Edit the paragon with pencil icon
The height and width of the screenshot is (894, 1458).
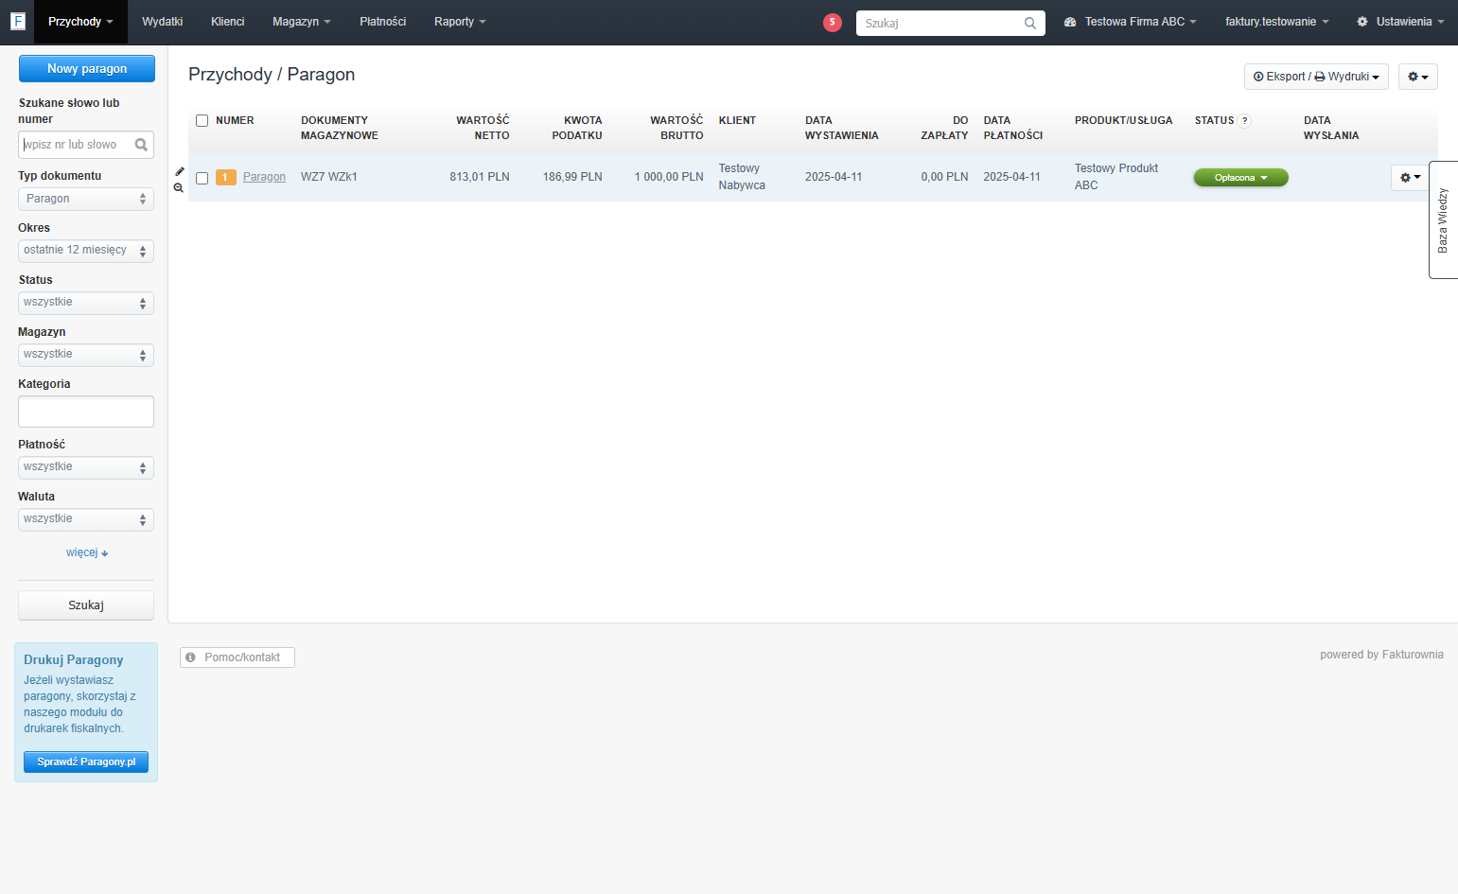point(180,172)
